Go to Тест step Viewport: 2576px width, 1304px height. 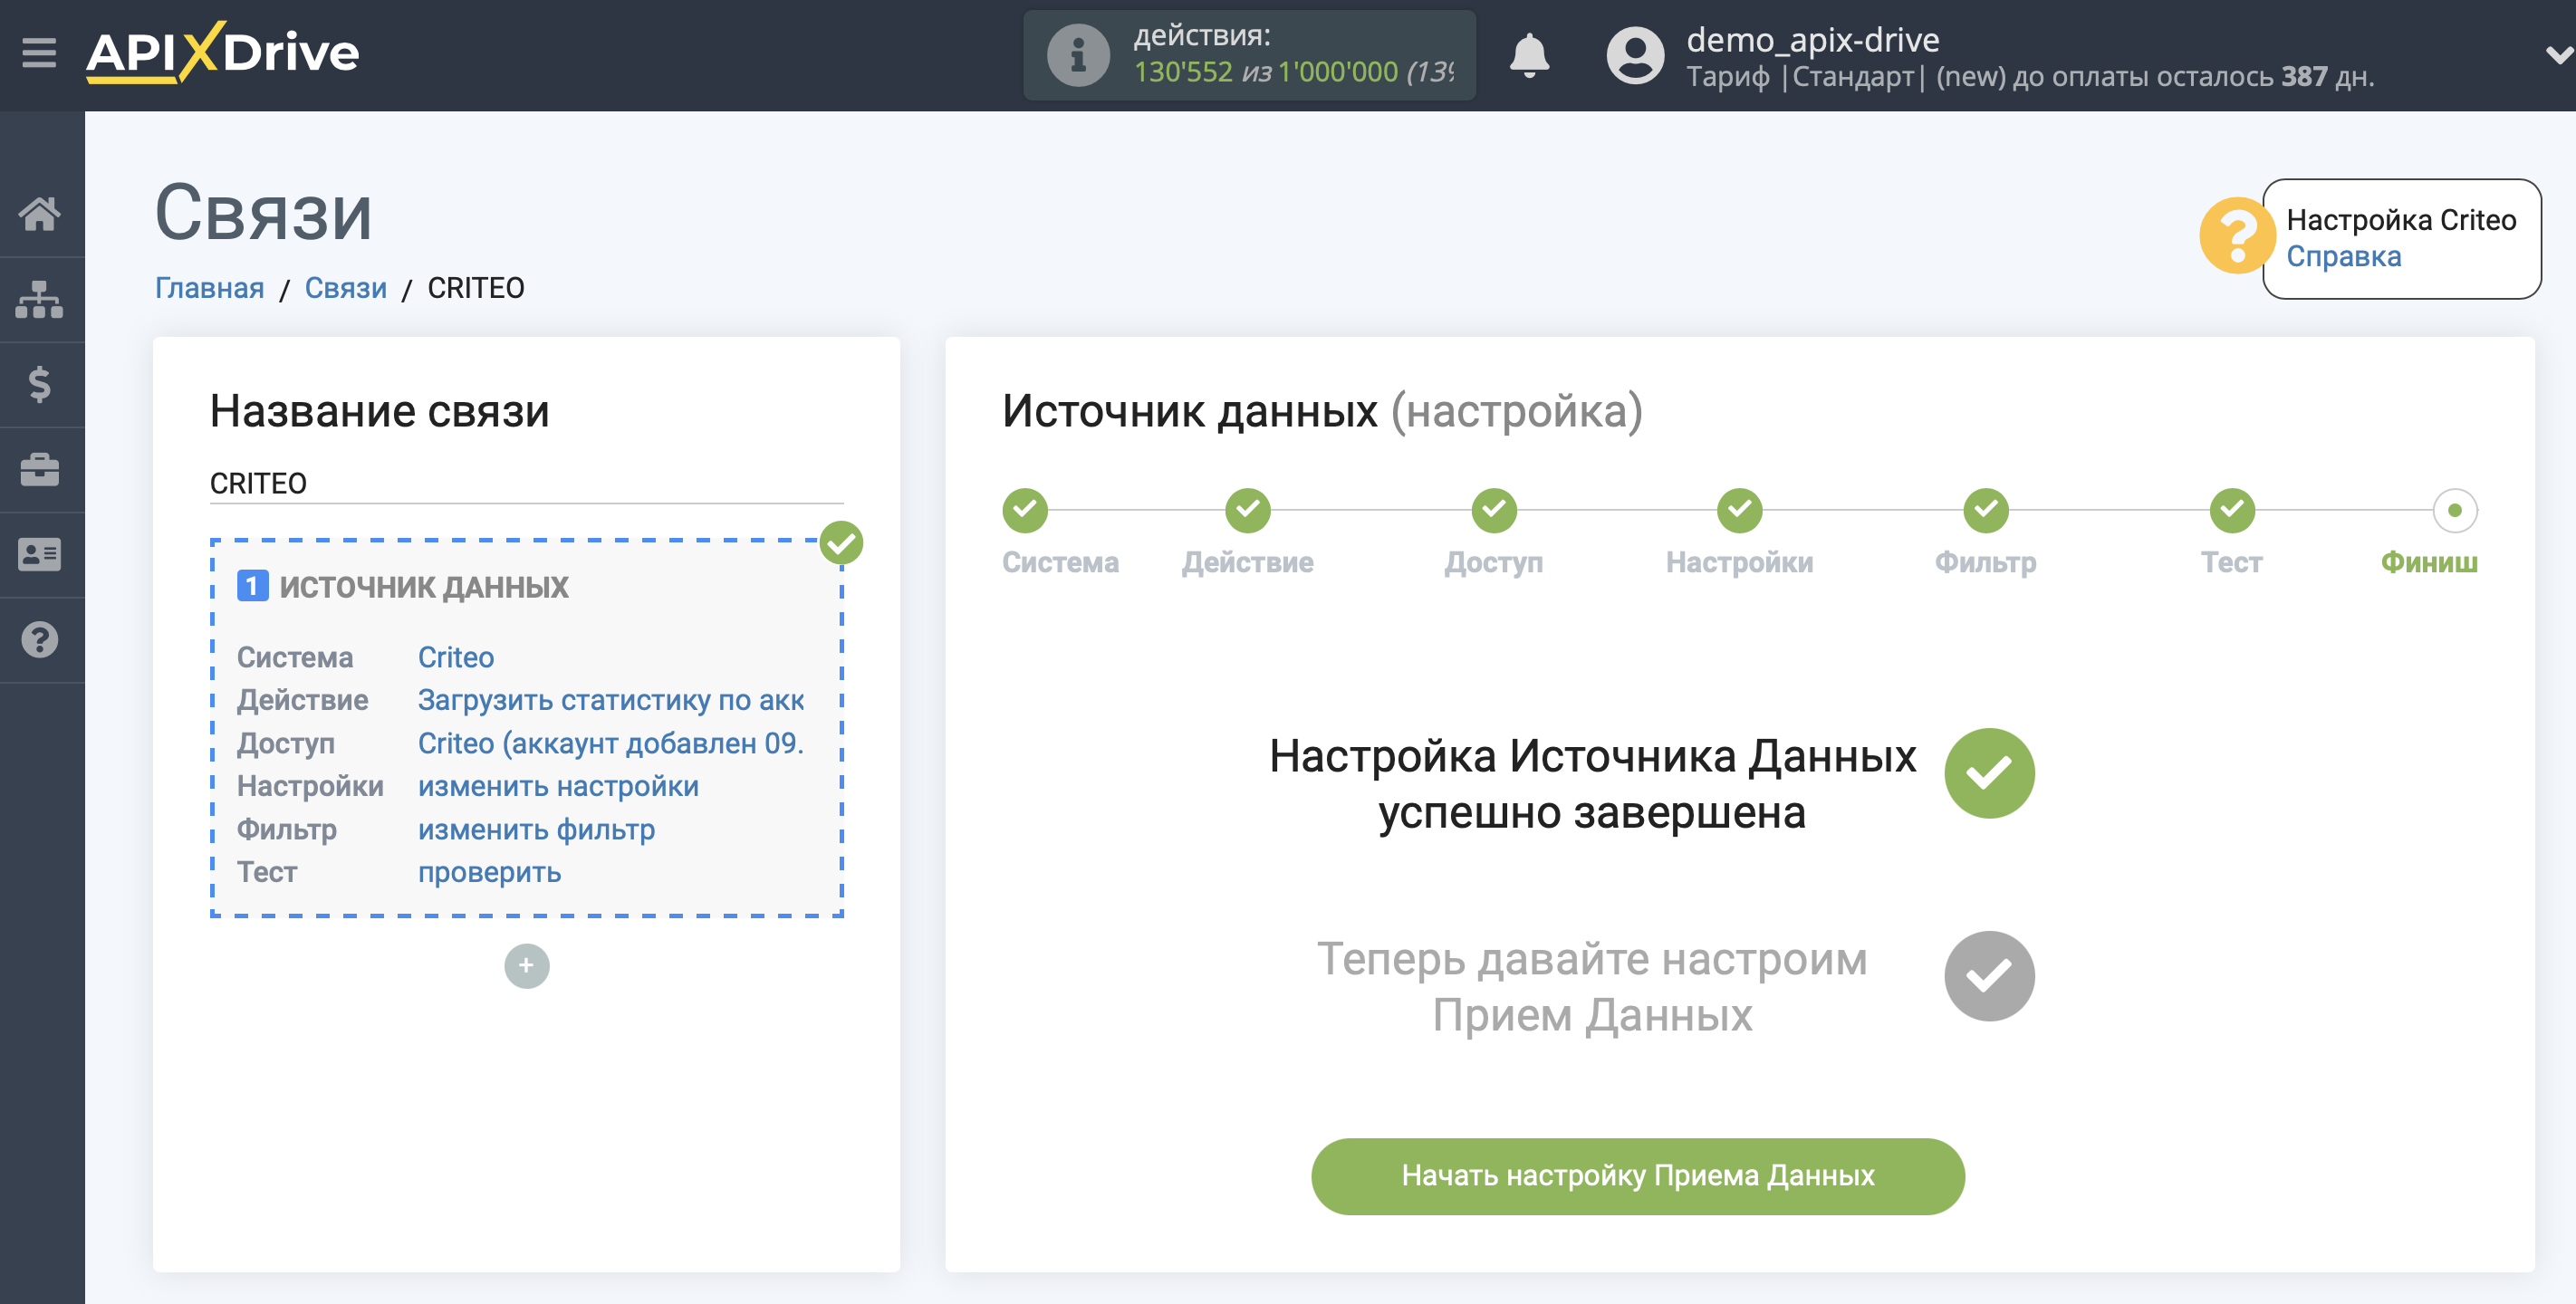[2231, 562]
